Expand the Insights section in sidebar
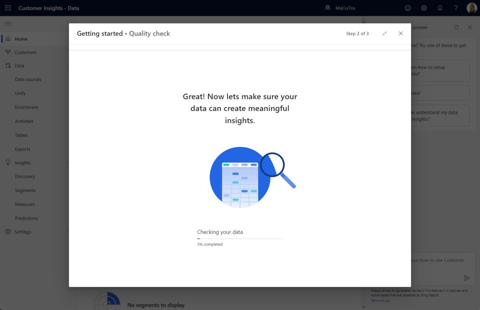Viewport: 480px width, 310px height. [68, 163]
